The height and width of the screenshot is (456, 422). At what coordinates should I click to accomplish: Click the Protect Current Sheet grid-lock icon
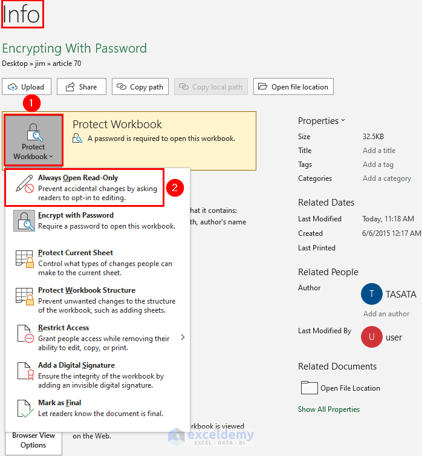24,258
